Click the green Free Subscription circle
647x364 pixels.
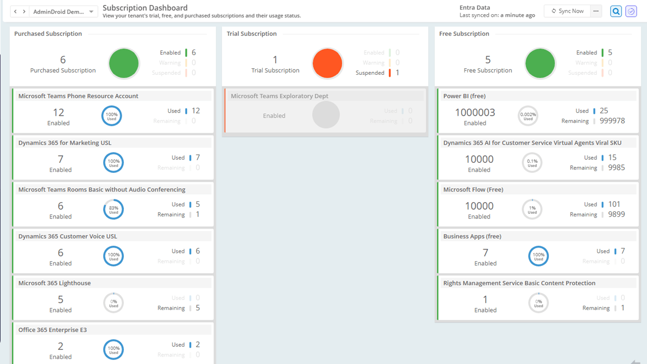tap(540, 63)
